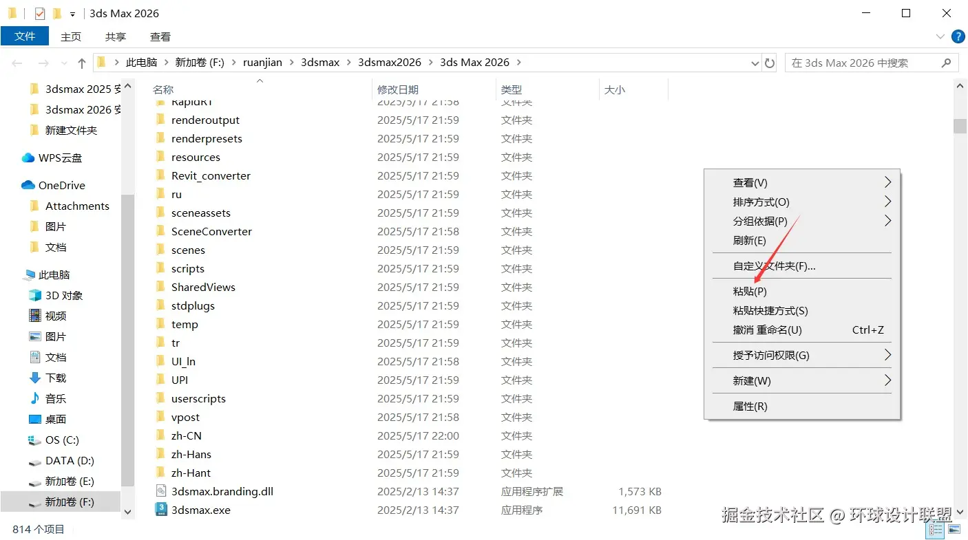This screenshot has height=540, width=968.
Task: Switch to details view icon in status bar
Action: (x=936, y=530)
